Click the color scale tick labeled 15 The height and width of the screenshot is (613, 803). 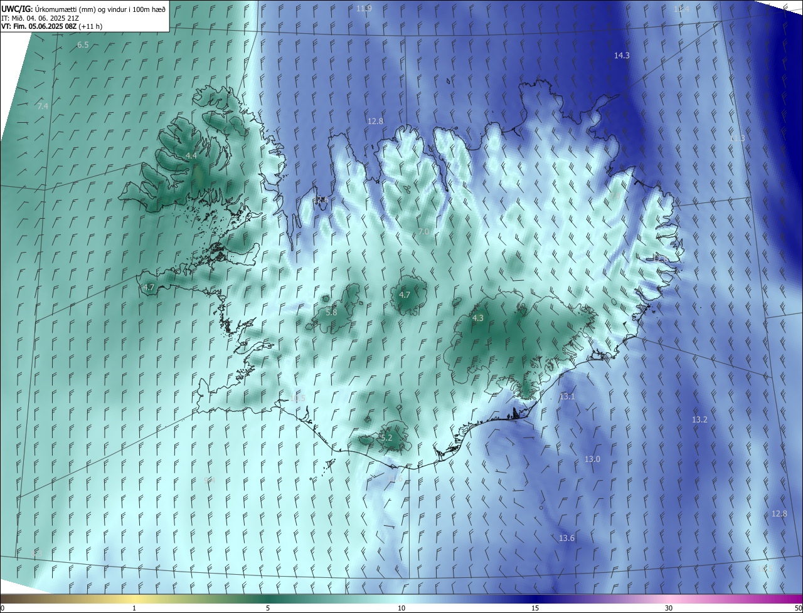pos(535,609)
